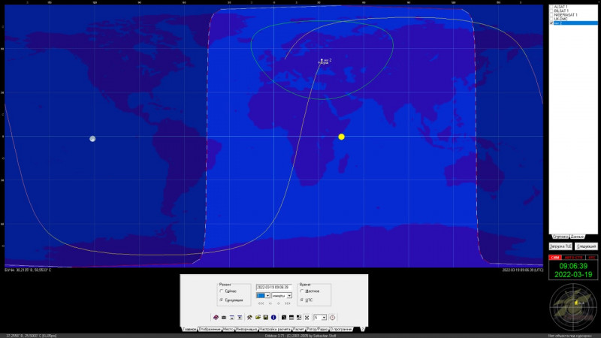The height and width of the screenshot is (338, 601).
Task: Tick the ALSAT 1 satellite checkbox
Action: tap(551, 7)
